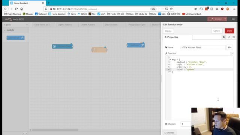The height and width of the screenshot is (135, 240).
Task: Open the tracking protection shield icon
Action: (x=46, y=9)
